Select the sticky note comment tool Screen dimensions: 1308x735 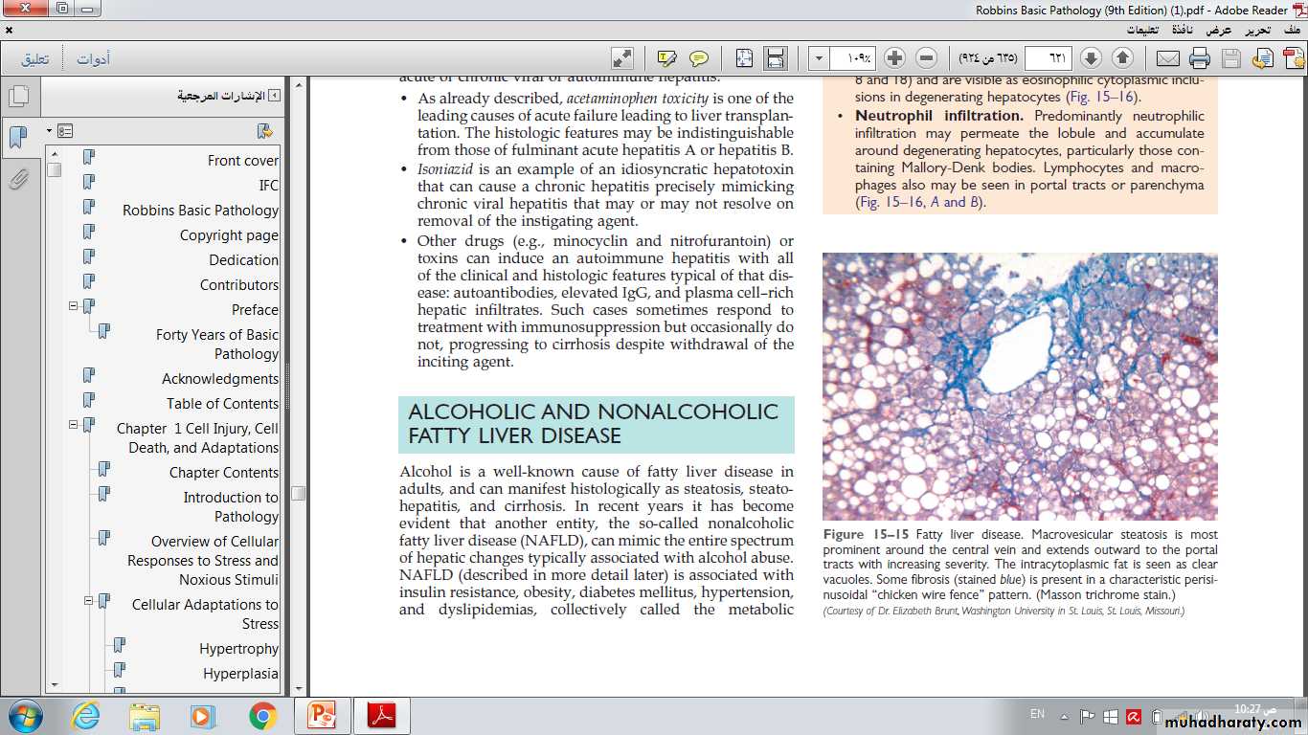pyautogui.click(x=699, y=58)
